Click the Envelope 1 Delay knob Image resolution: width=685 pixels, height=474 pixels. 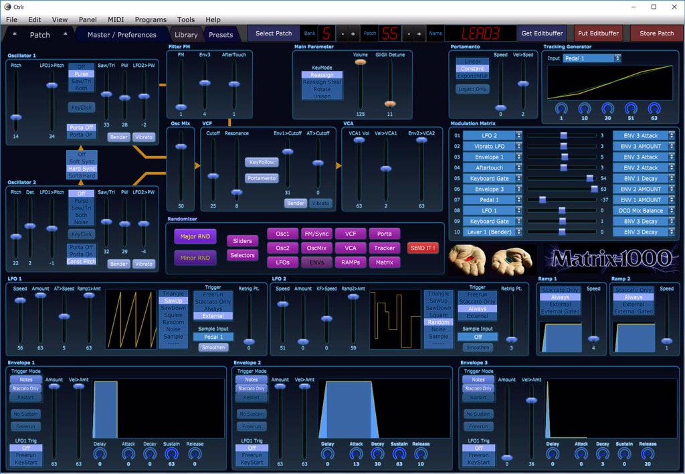(x=100, y=455)
